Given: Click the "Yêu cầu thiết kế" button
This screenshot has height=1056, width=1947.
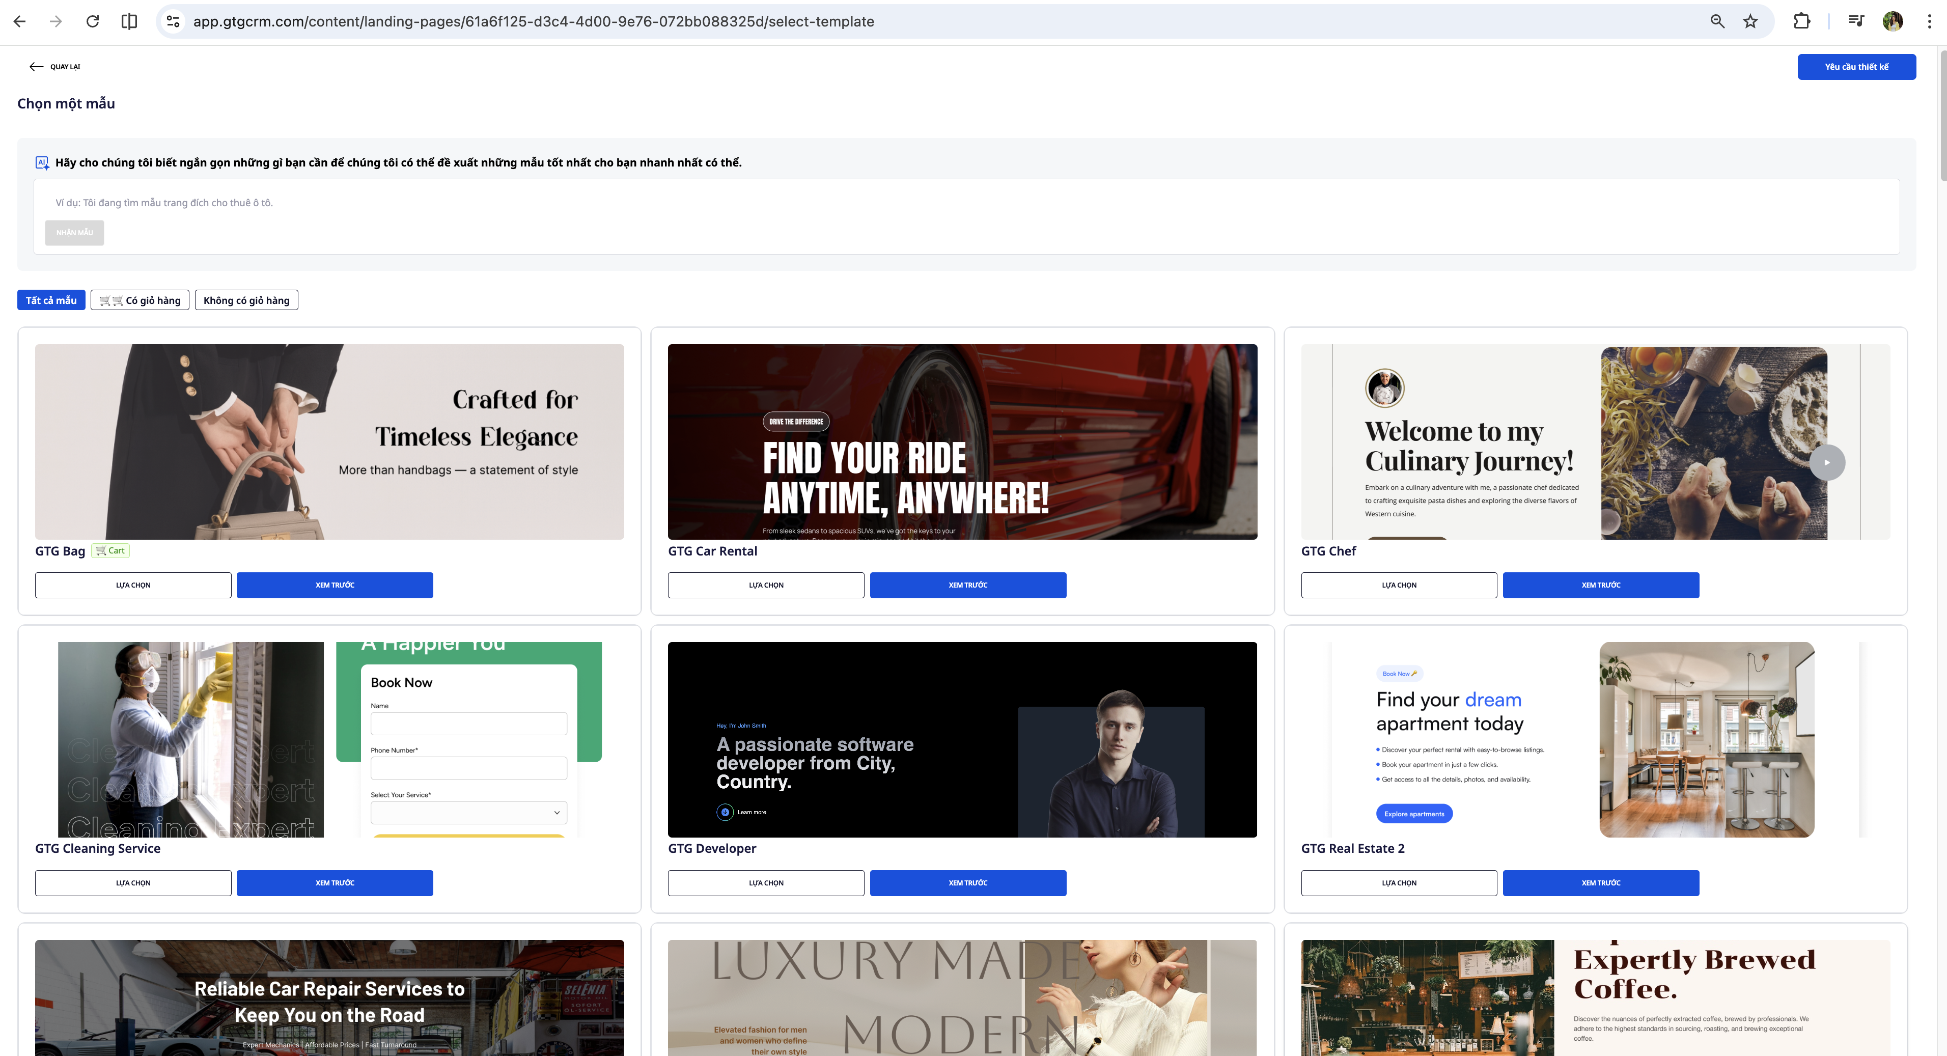Looking at the screenshot, I should (1856, 67).
